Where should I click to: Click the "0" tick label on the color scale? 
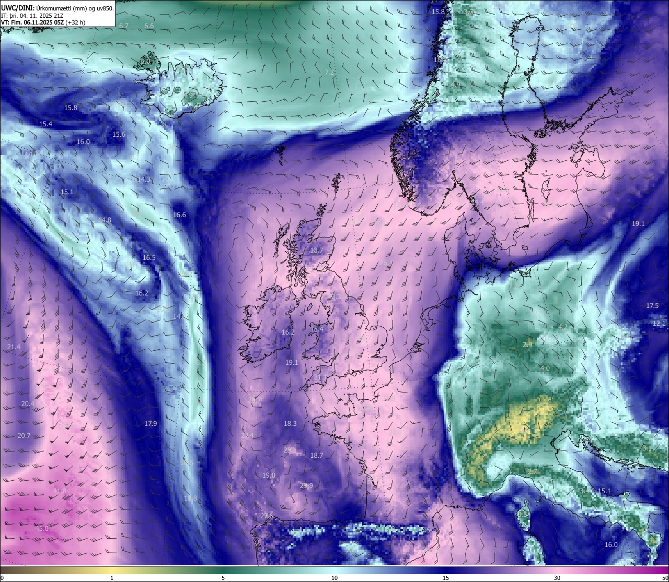(2, 578)
